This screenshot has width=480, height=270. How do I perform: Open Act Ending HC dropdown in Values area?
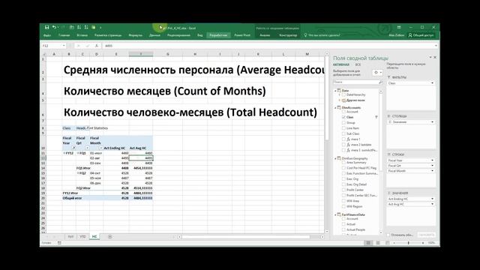pyautogui.click(x=432, y=199)
